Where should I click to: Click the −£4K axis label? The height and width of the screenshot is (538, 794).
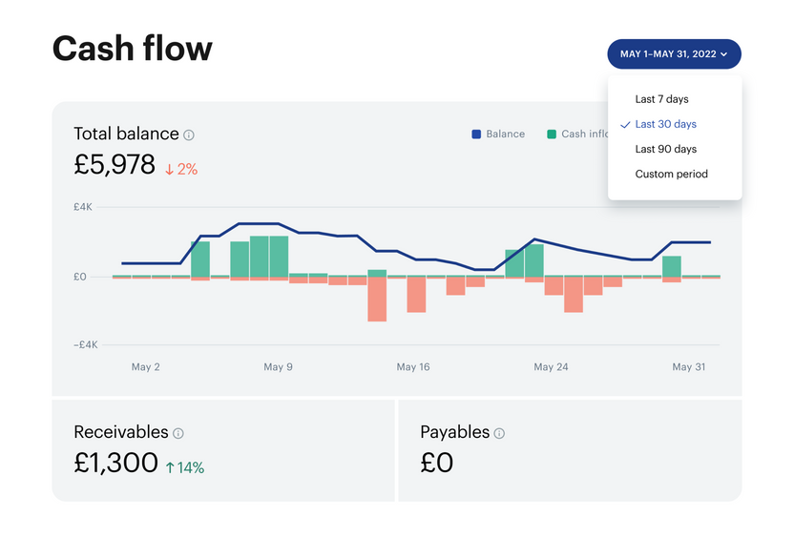click(x=86, y=344)
